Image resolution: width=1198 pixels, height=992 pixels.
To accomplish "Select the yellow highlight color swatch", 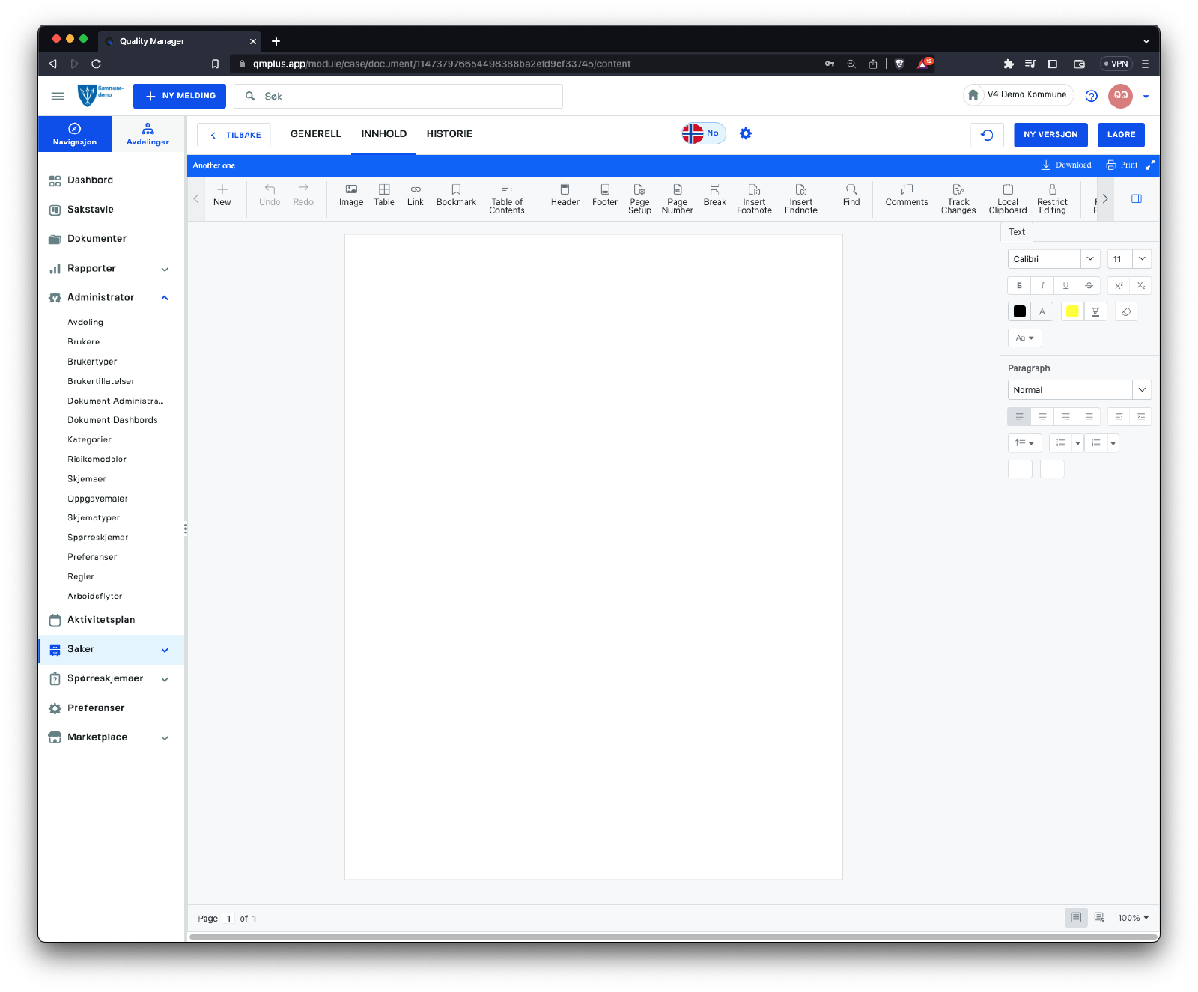I will pos(1072,312).
